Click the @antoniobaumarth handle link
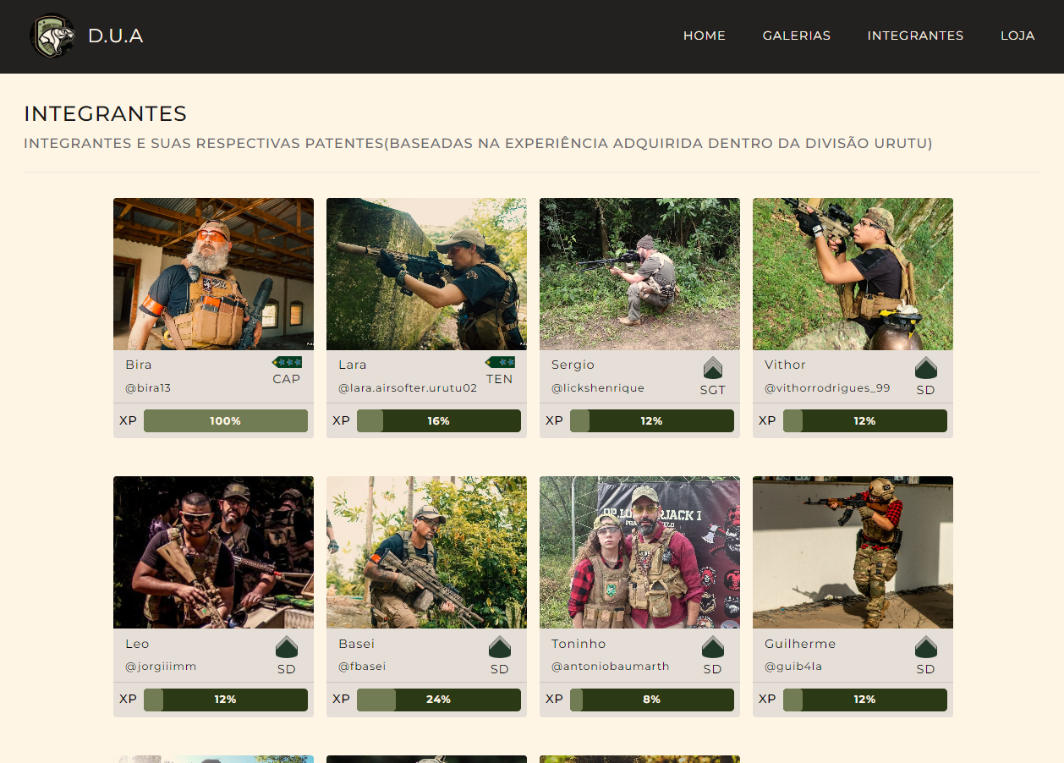The image size is (1064, 763). (x=610, y=667)
